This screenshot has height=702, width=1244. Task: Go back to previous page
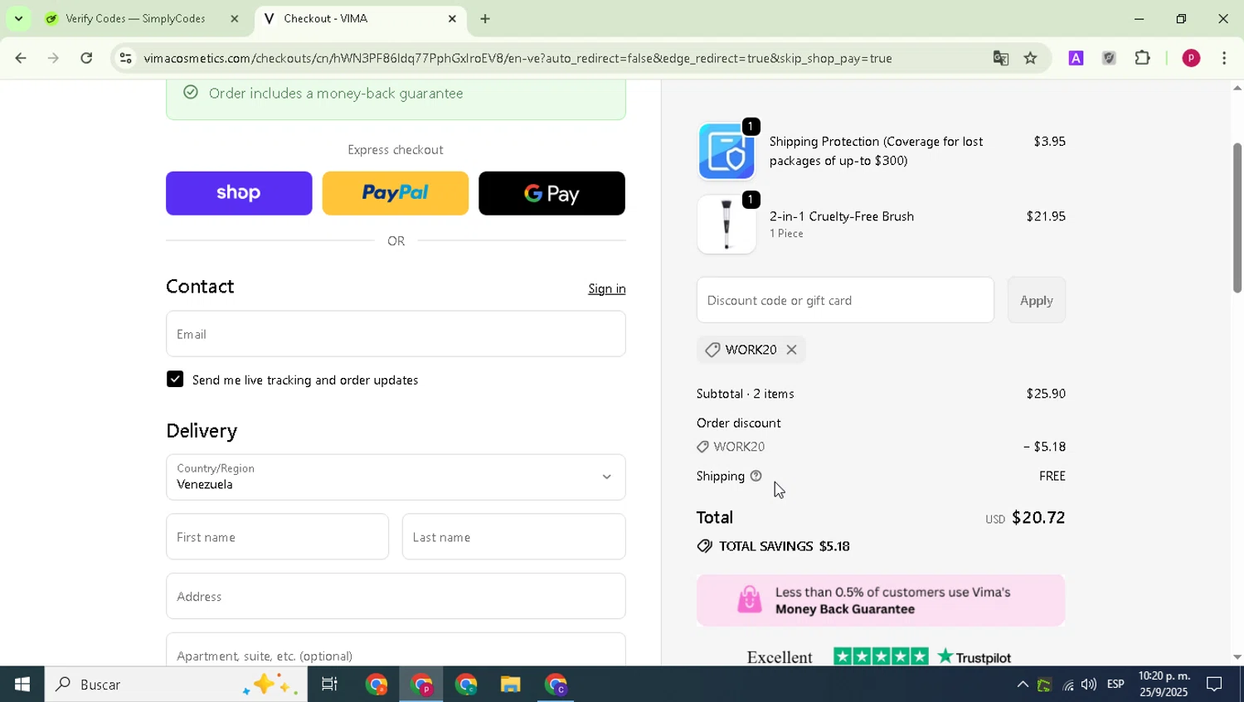click(20, 58)
